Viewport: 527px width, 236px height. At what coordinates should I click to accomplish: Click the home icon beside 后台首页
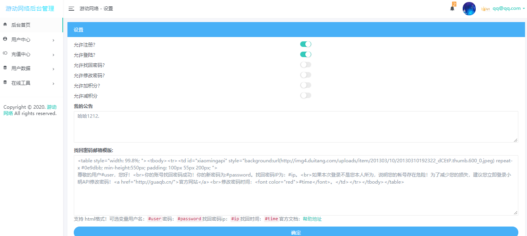click(5, 24)
